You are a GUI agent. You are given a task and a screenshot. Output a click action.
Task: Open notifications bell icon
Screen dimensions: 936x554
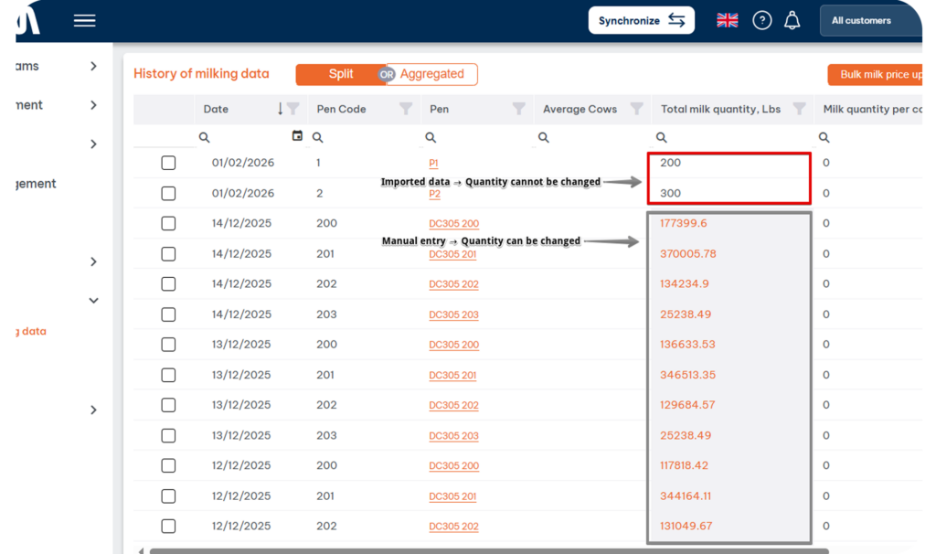tap(792, 20)
